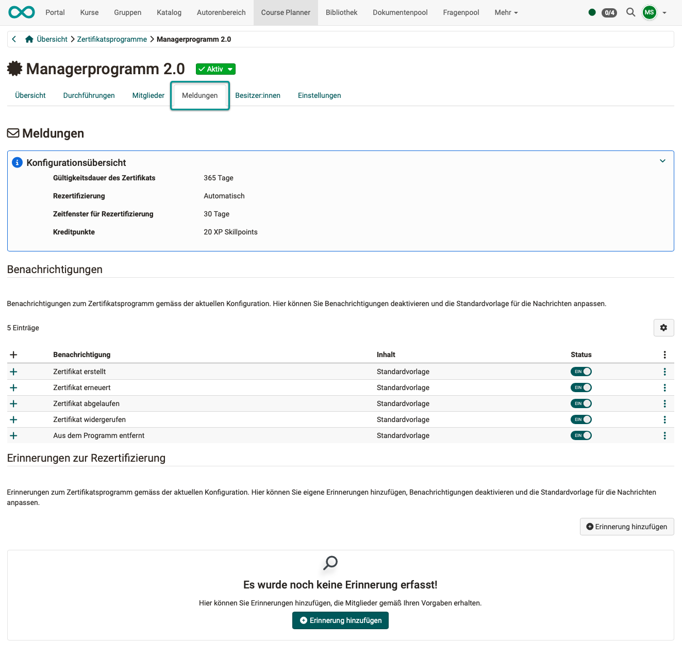Viewport: 682px width, 657px height.
Task: Click the Erinnerung hinzufügen button
Action: pos(626,527)
